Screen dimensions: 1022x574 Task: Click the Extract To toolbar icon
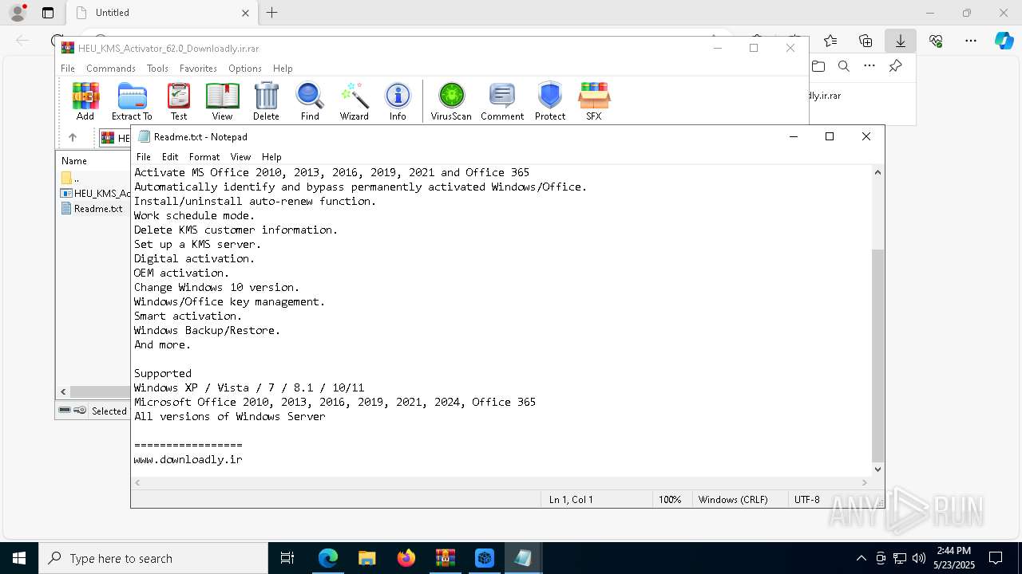point(132,101)
